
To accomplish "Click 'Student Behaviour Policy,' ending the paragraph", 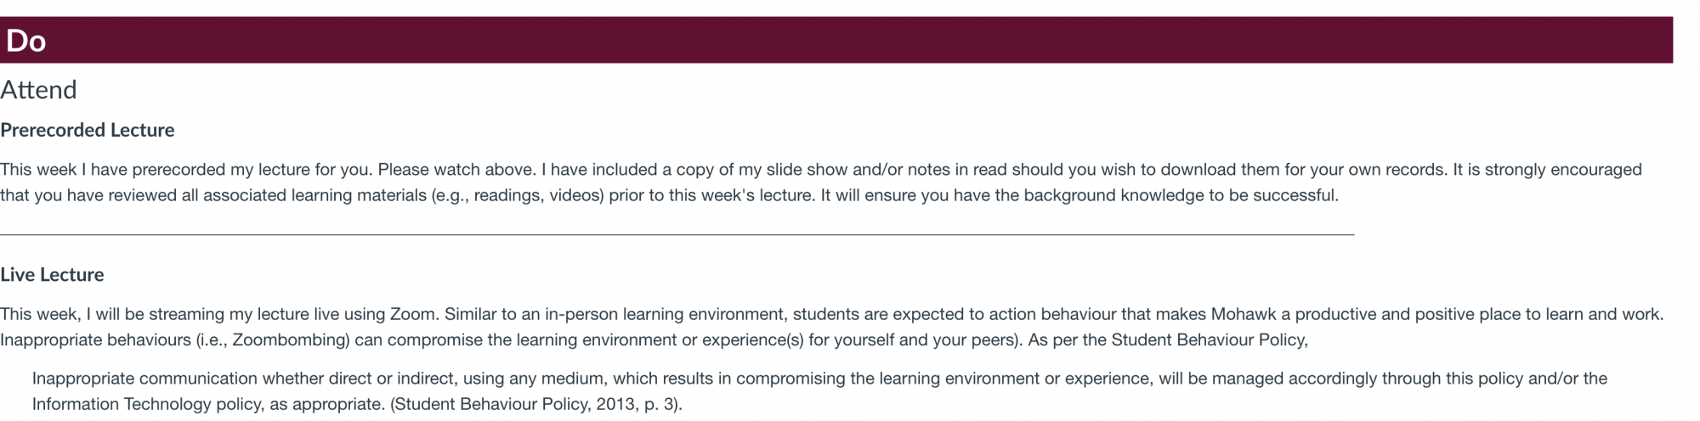I will [x=1210, y=340].
